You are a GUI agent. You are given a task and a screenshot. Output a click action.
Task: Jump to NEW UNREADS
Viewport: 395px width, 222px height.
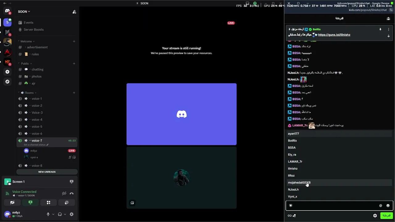coord(47,172)
